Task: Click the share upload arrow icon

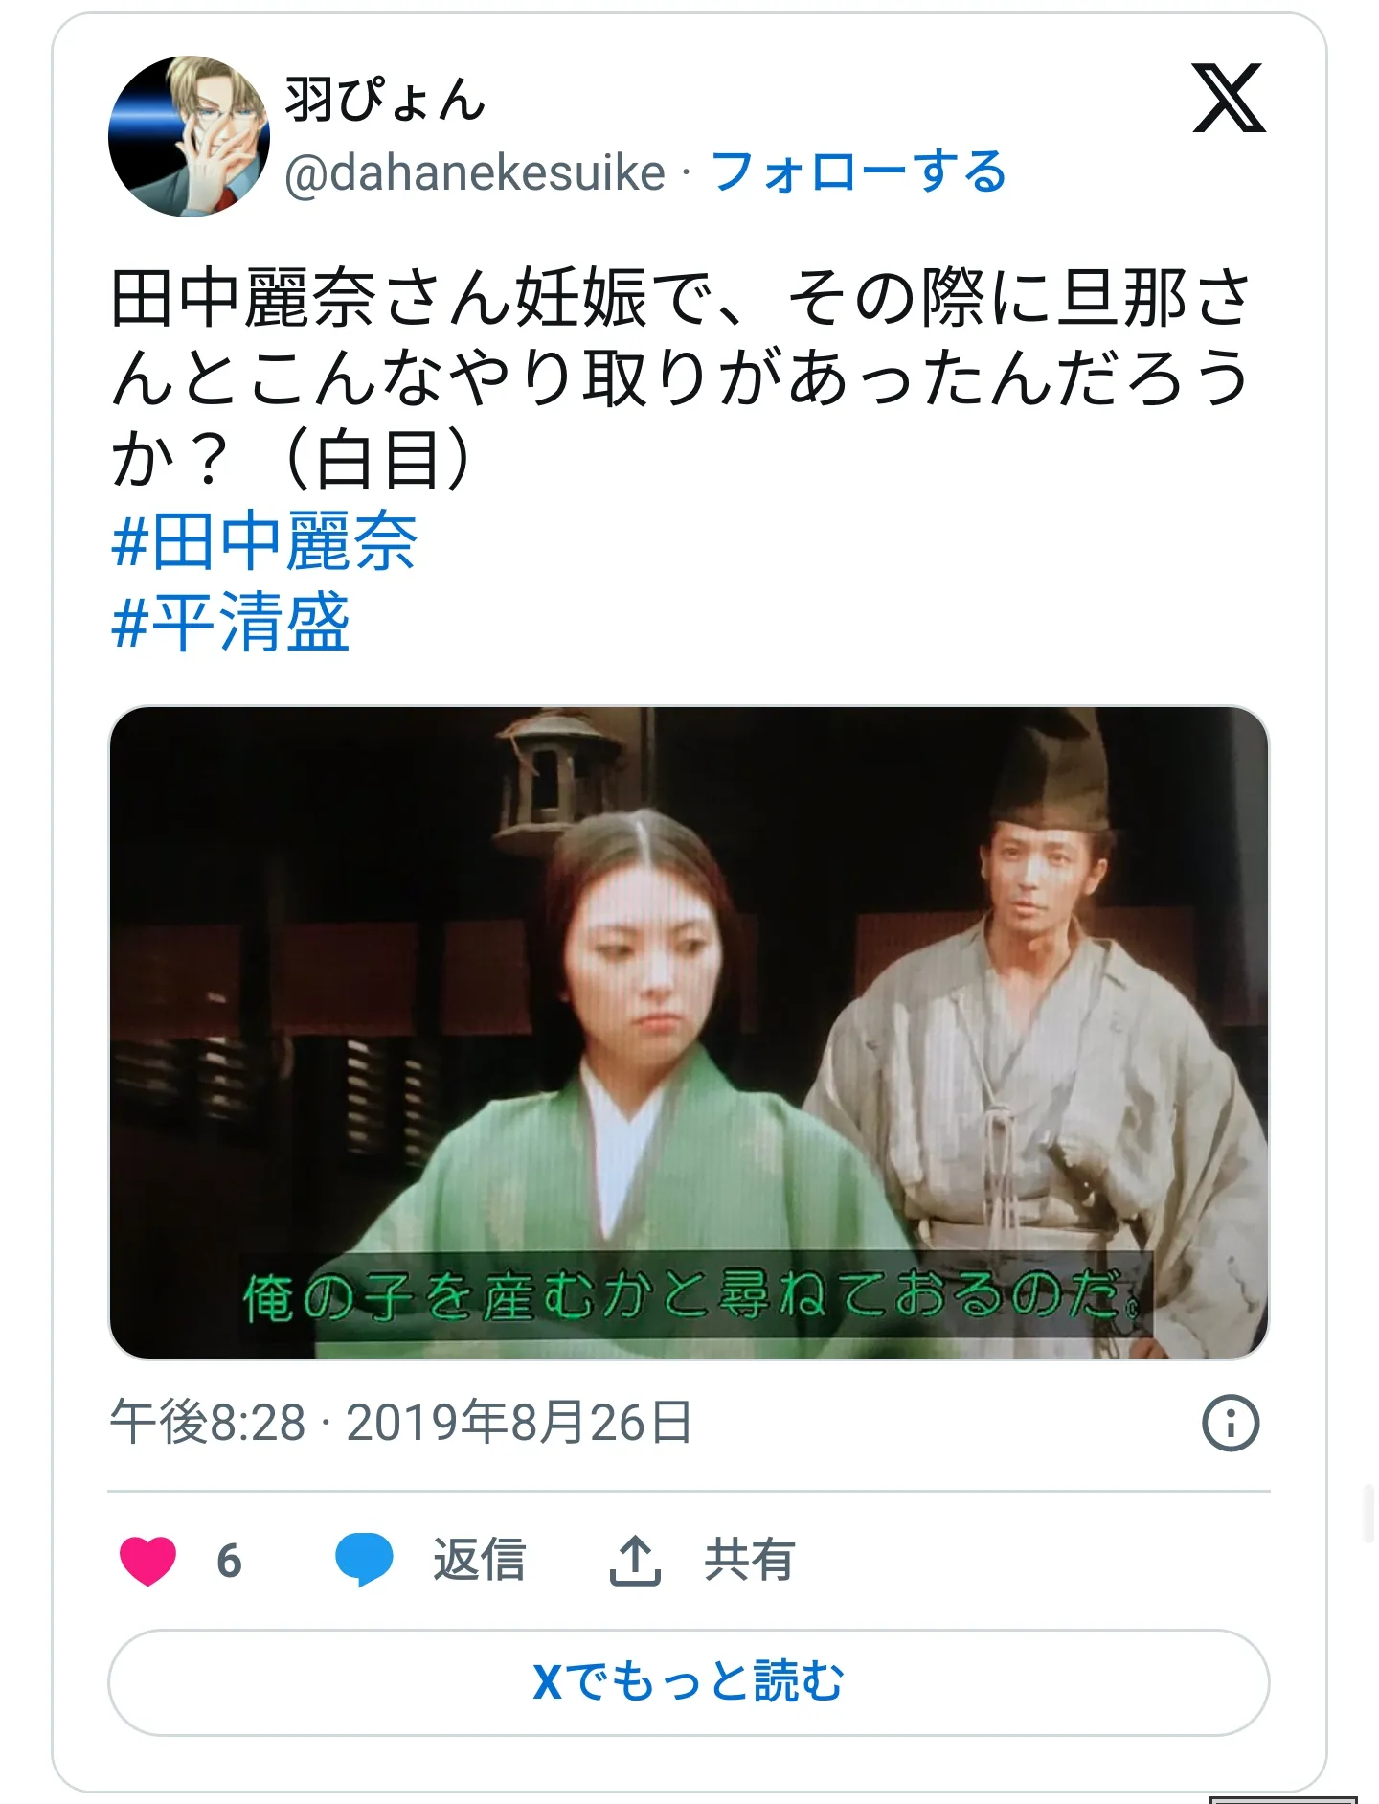Action: [635, 1560]
